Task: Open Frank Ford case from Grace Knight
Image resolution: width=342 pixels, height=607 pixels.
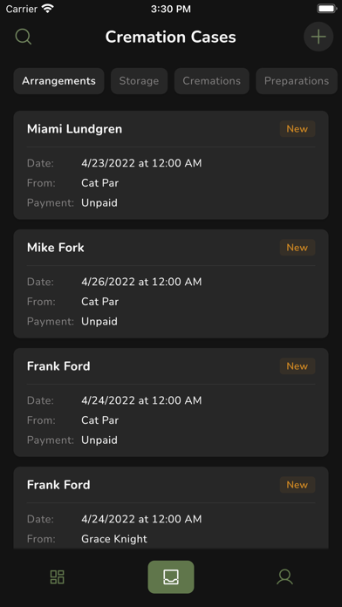Action: (x=171, y=508)
